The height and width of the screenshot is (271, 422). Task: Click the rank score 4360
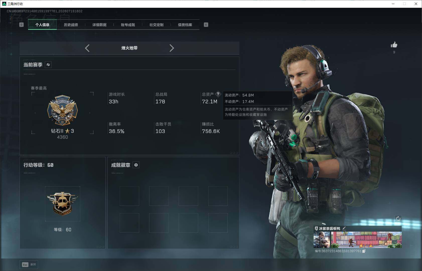(x=62, y=137)
